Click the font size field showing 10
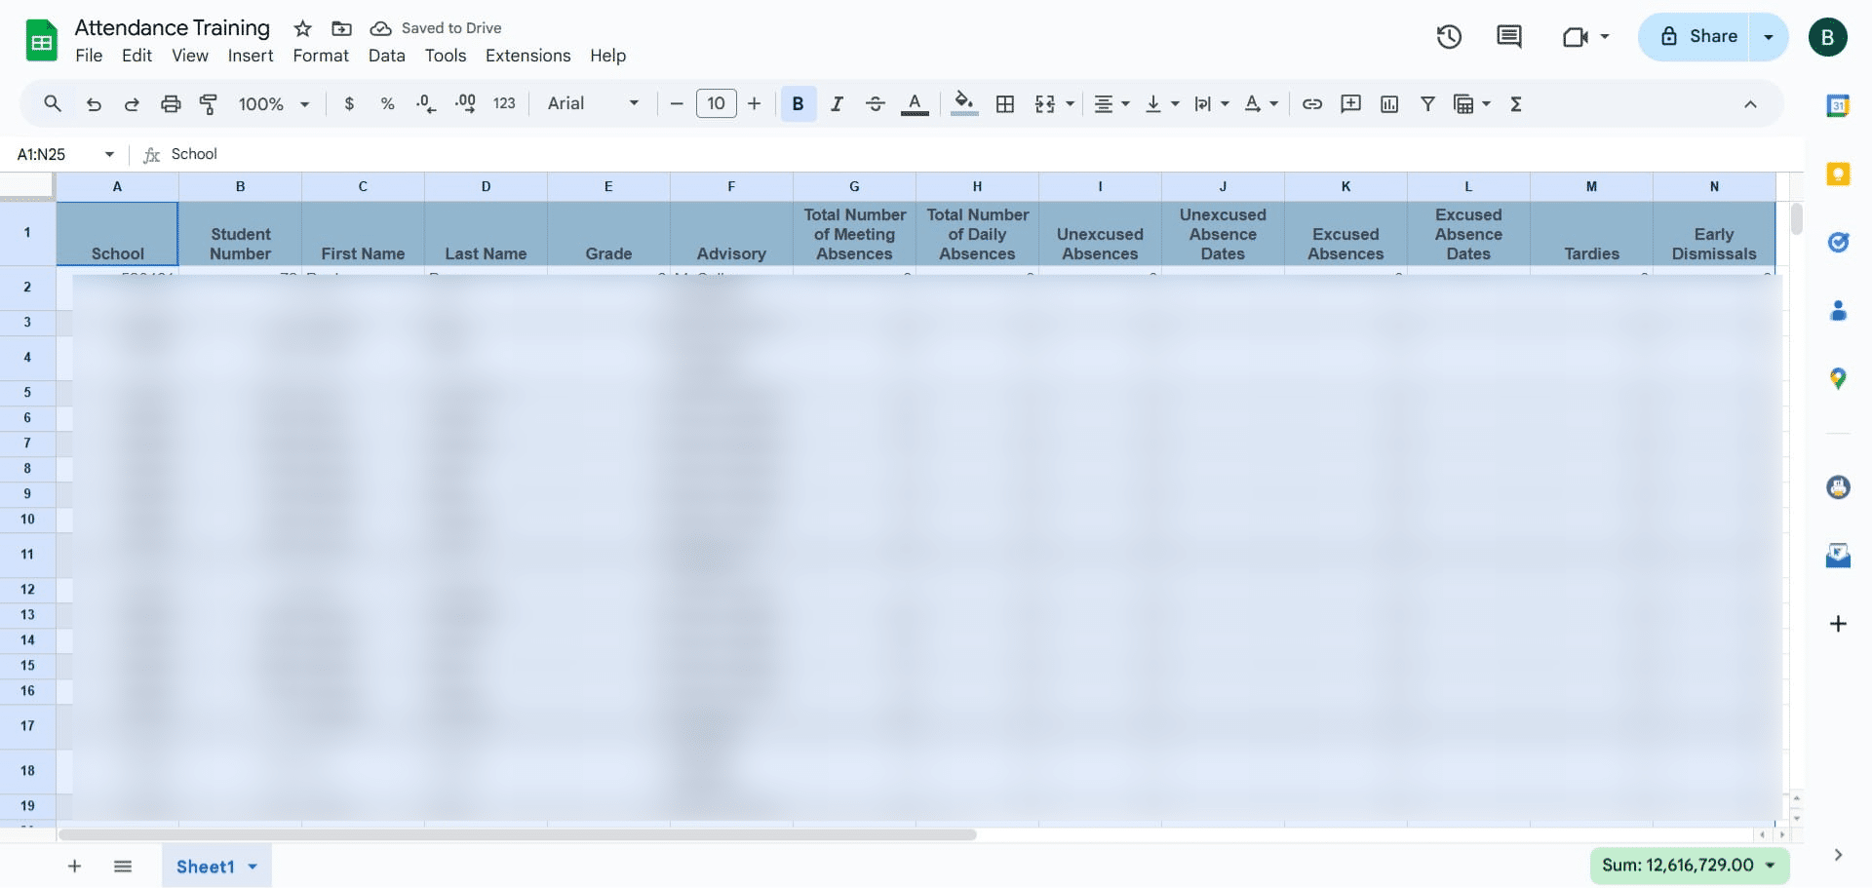This screenshot has width=1872, height=888. click(716, 103)
